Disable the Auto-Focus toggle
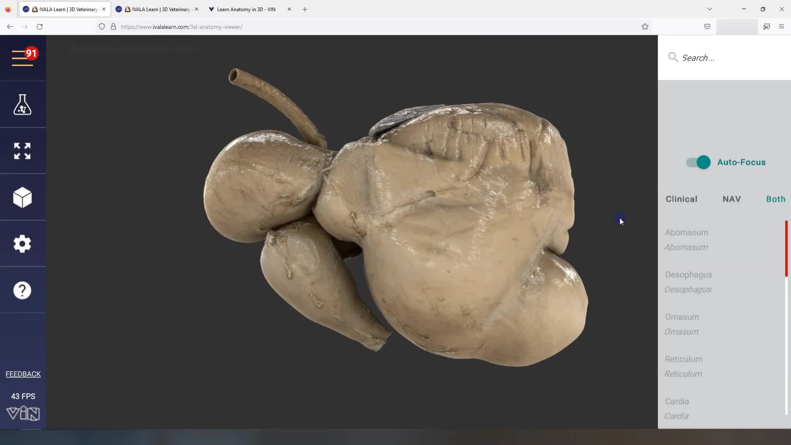This screenshot has width=791, height=445. pyautogui.click(x=697, y=162)
